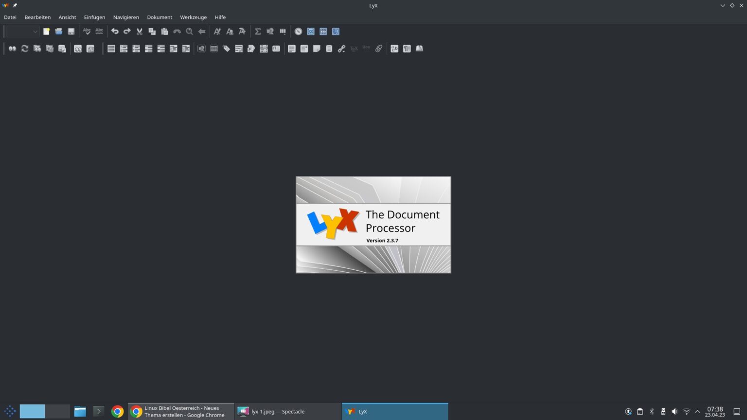The width and height of the screenshot is (747, 420).
Task: Toggle continuous spell checking
Action: [99, 31]
